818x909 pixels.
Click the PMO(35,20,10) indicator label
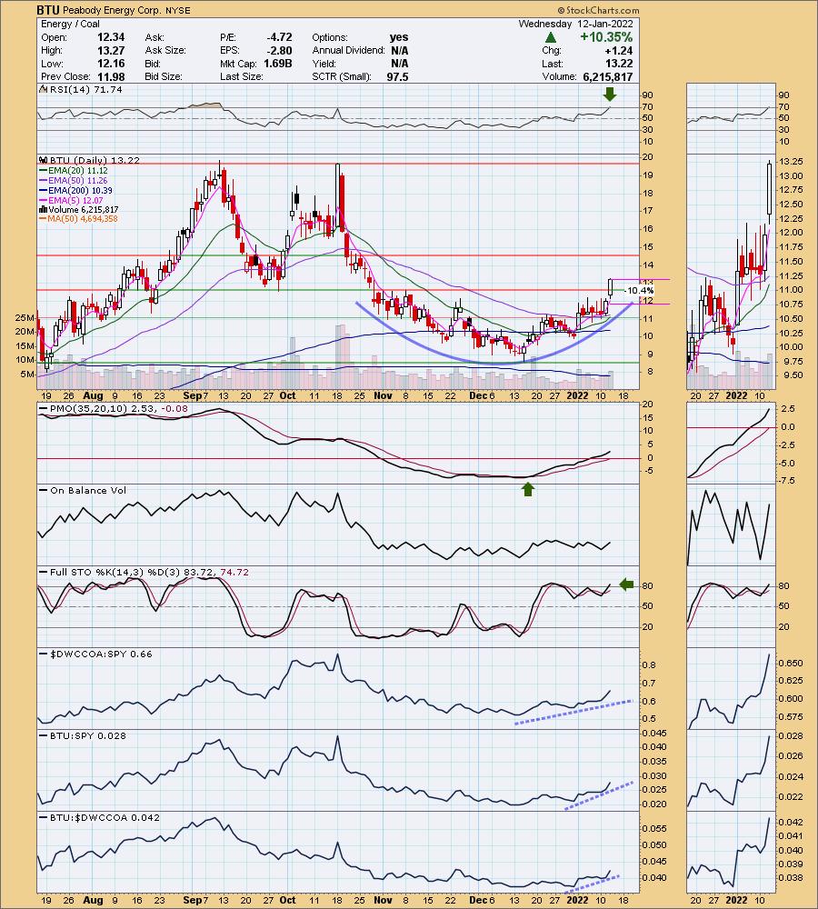coord(115,409)
